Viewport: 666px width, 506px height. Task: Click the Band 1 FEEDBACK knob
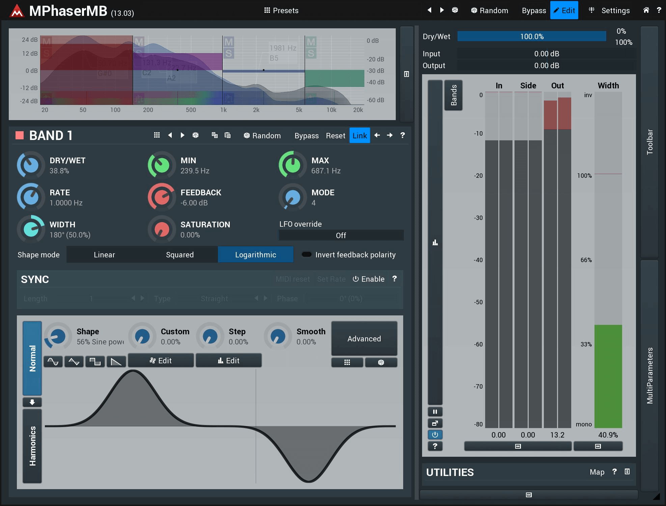click(162, 197)
